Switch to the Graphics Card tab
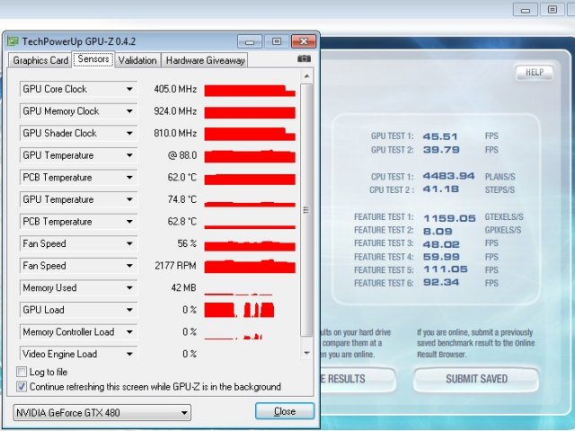 (40, 60)
